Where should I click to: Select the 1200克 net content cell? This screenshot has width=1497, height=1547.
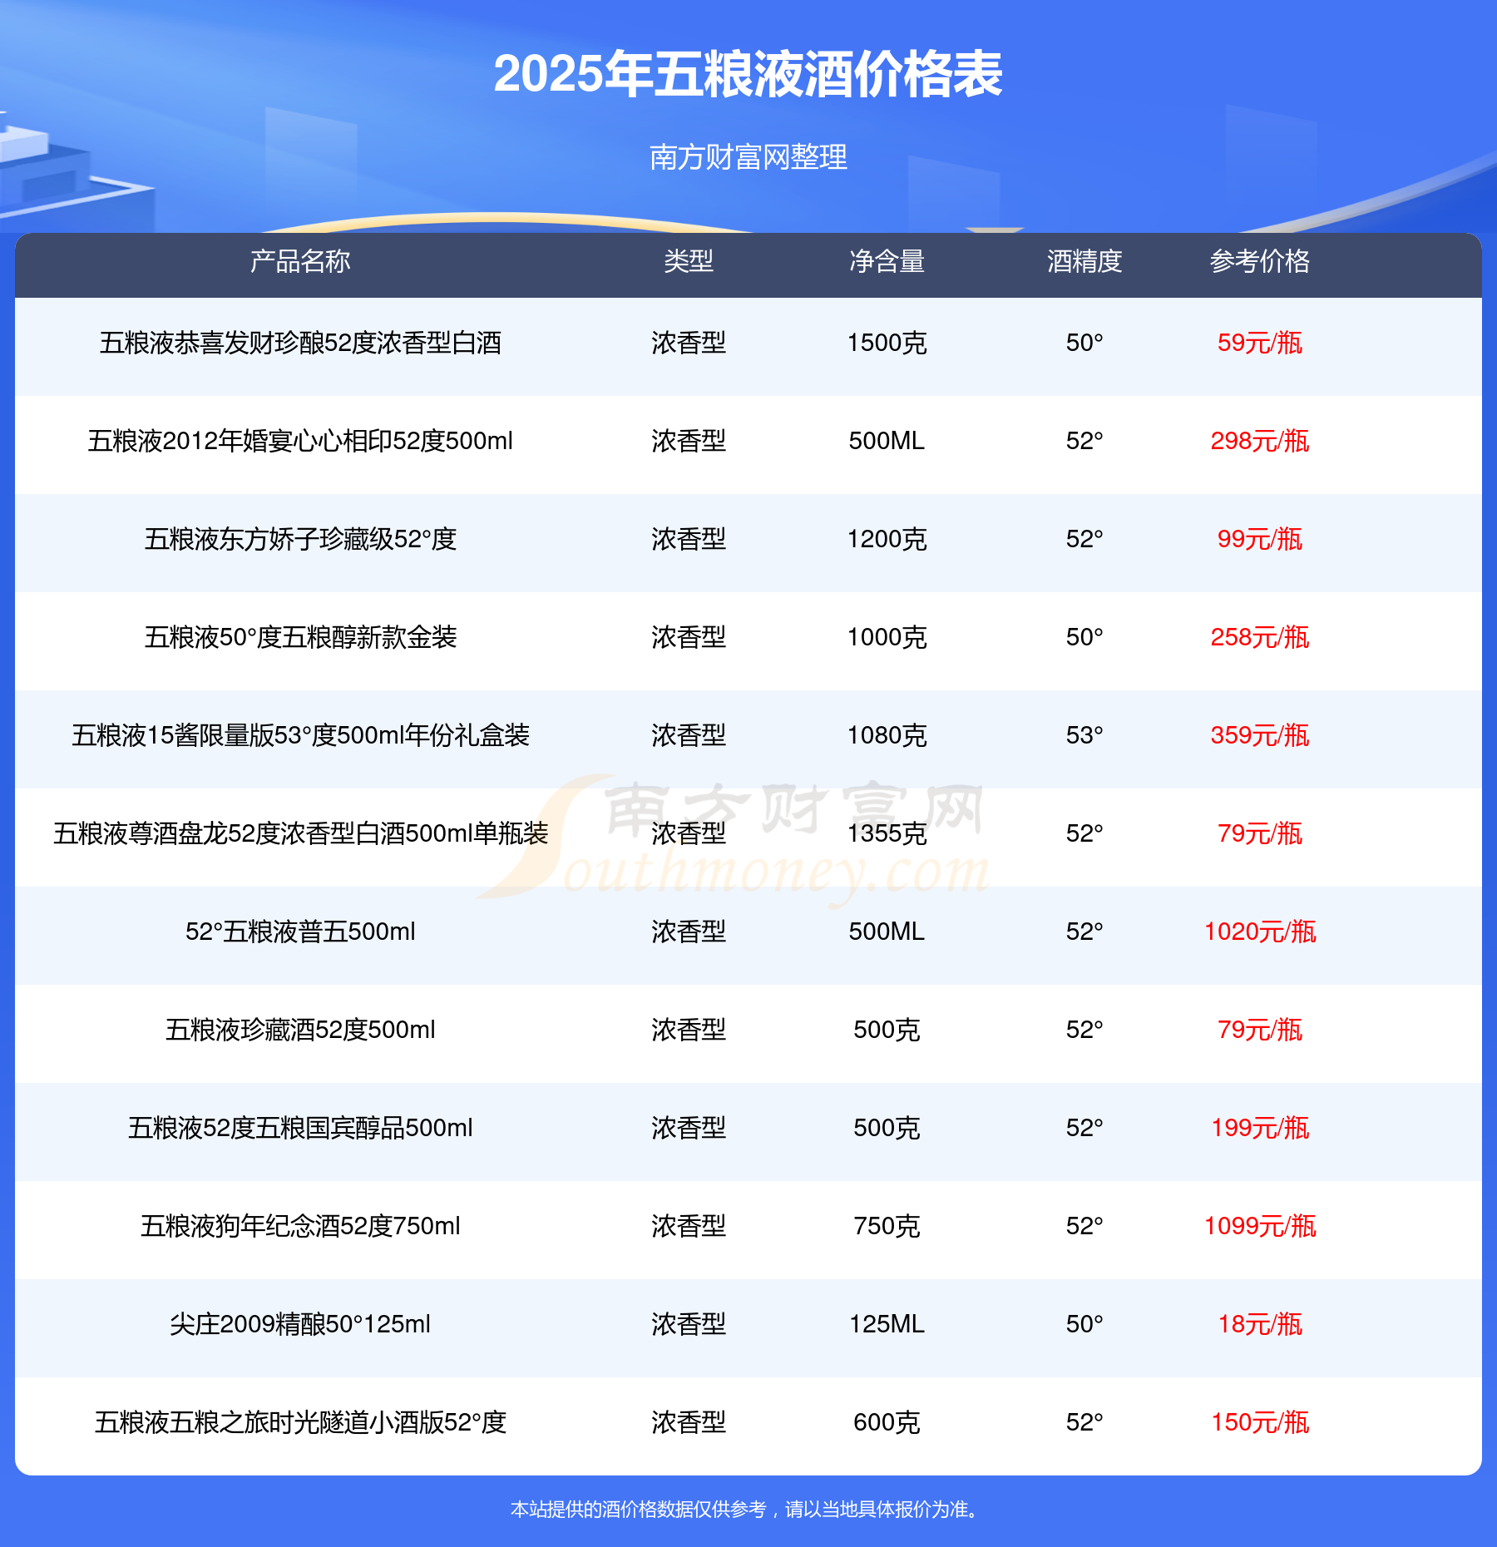887,539
